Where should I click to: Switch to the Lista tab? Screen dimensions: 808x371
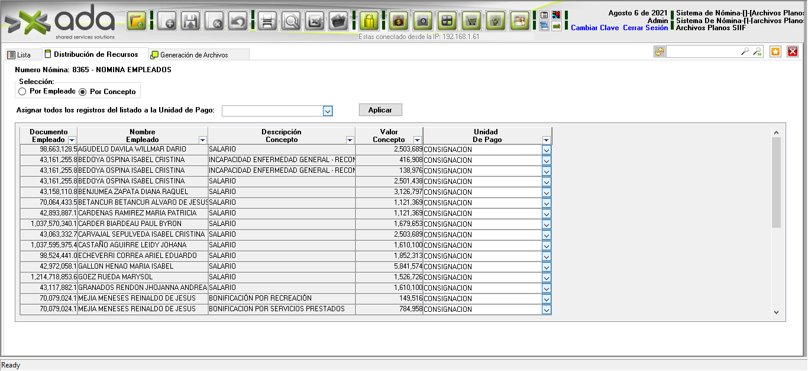coord(19,55)
